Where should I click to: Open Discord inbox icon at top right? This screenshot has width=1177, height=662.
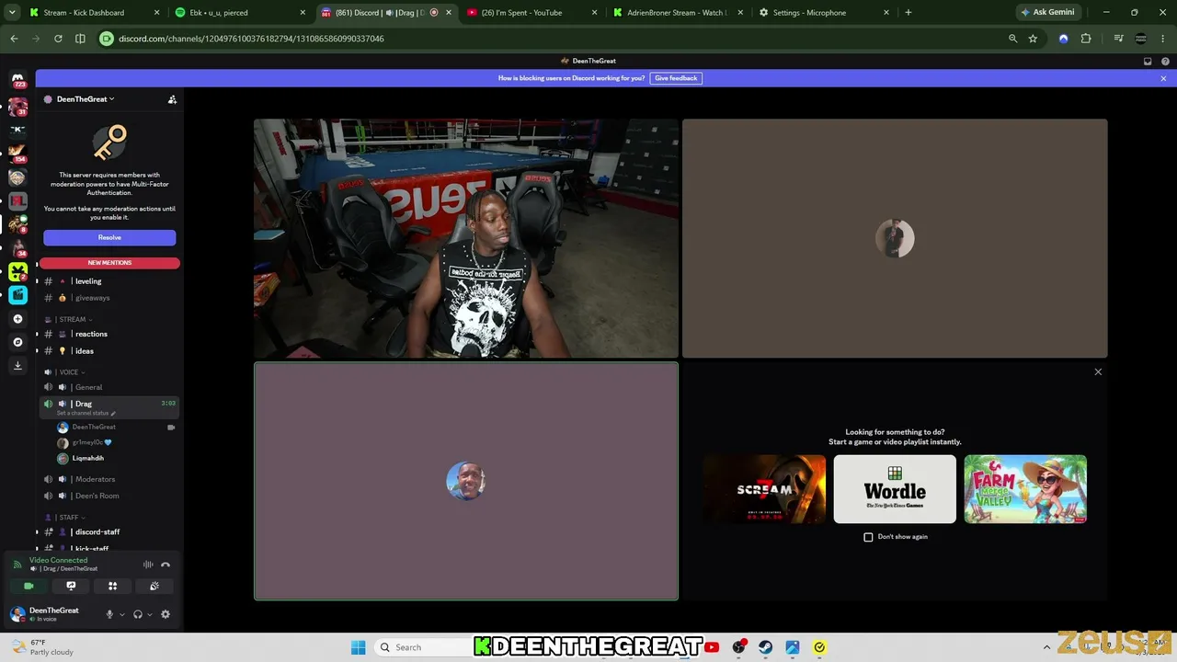(1148, 62)
